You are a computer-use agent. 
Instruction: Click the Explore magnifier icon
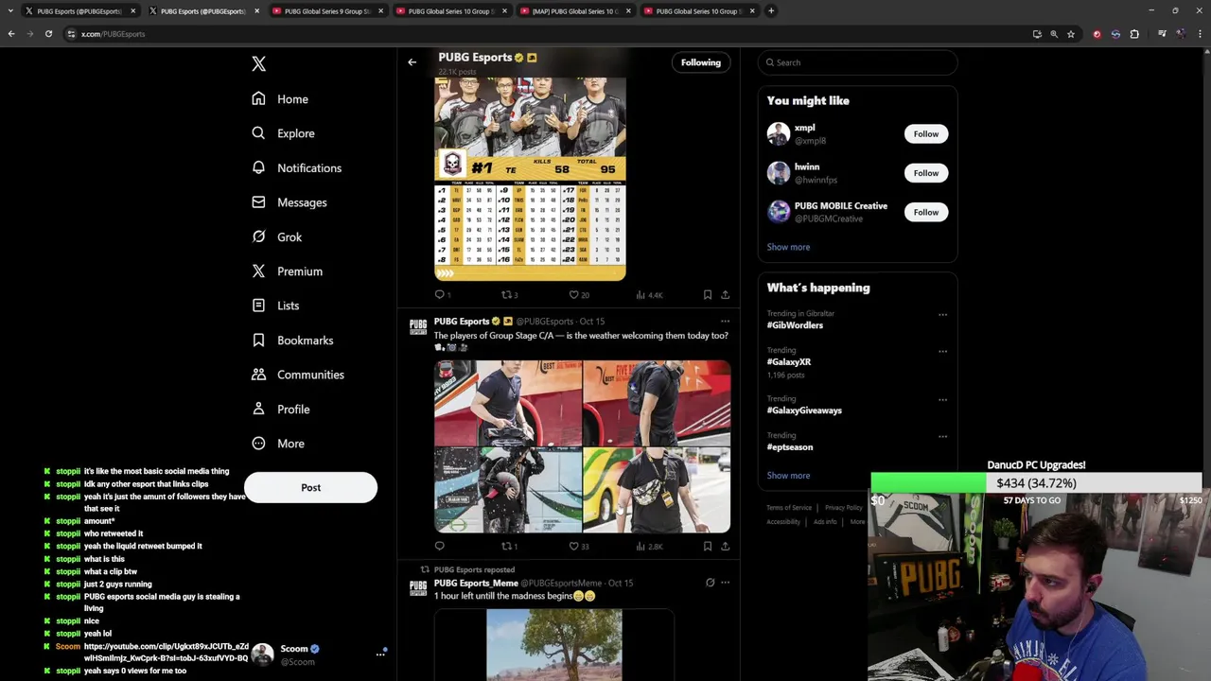[x=258, y=133]
